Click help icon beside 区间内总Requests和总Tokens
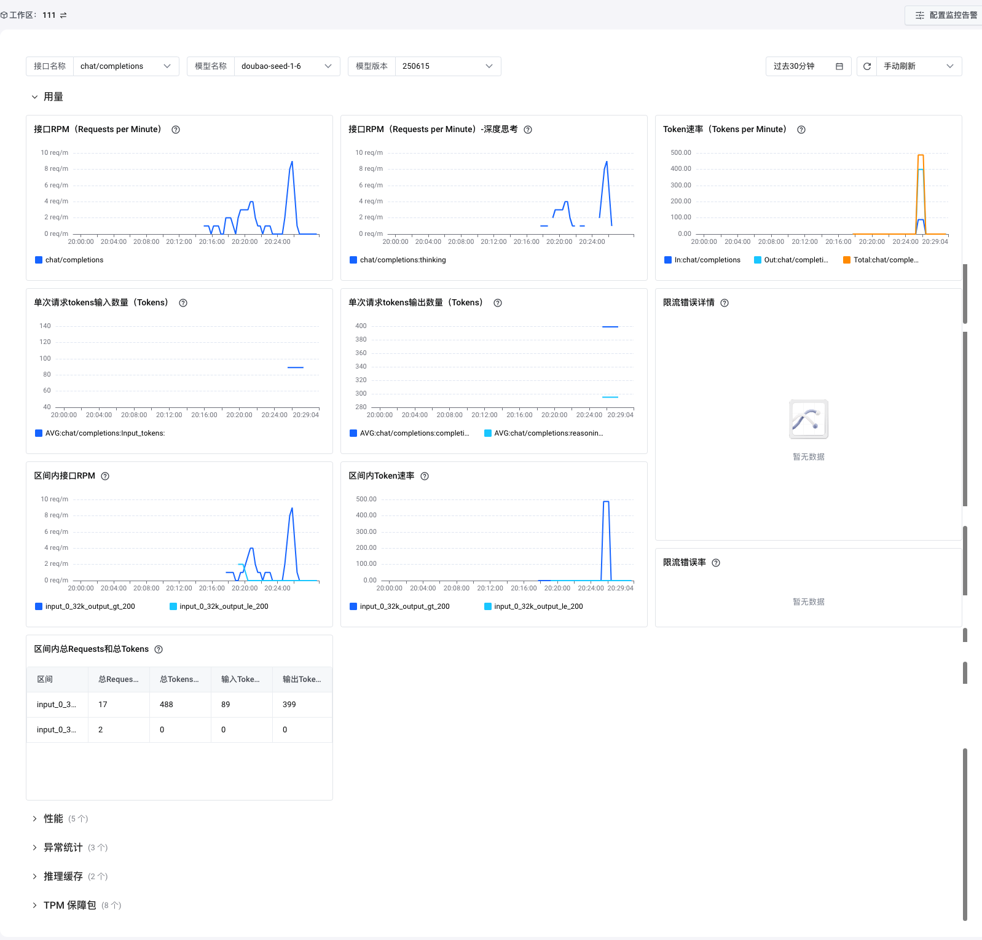Image resolution: width=982 pixels, height=940 pixels. pyautogui.click(x=159, y=649)
